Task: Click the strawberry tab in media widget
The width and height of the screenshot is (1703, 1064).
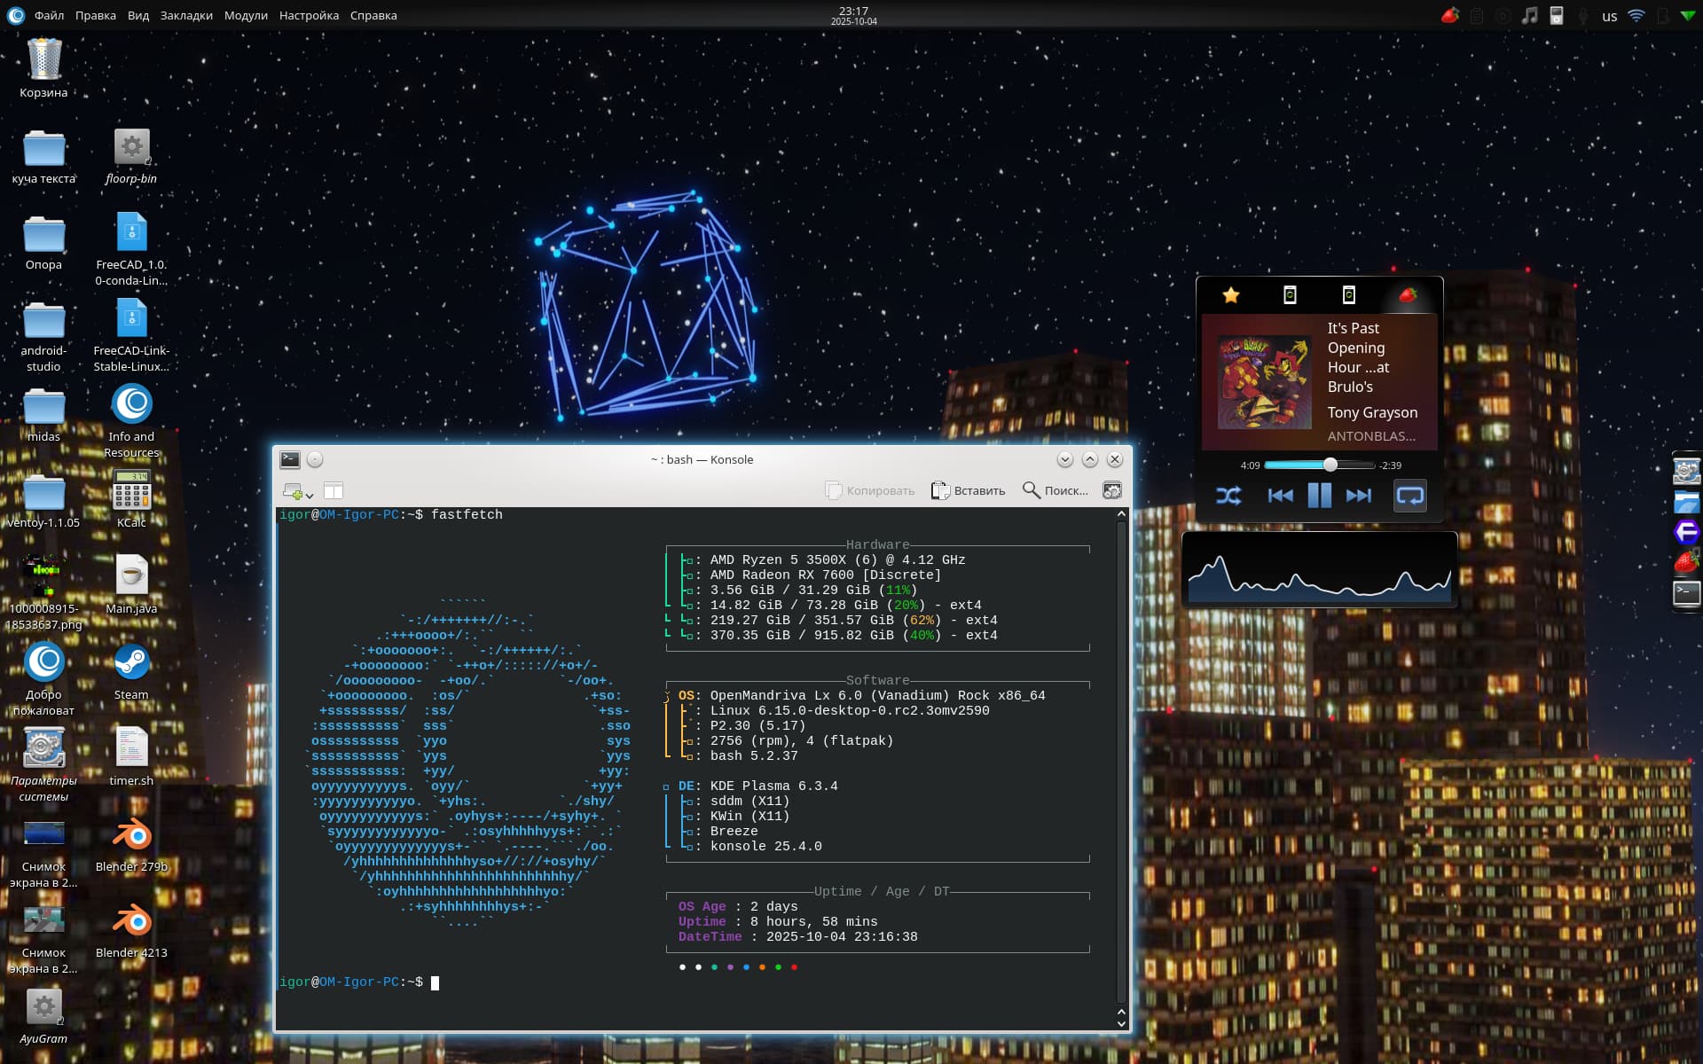Action: [1408, 295]
